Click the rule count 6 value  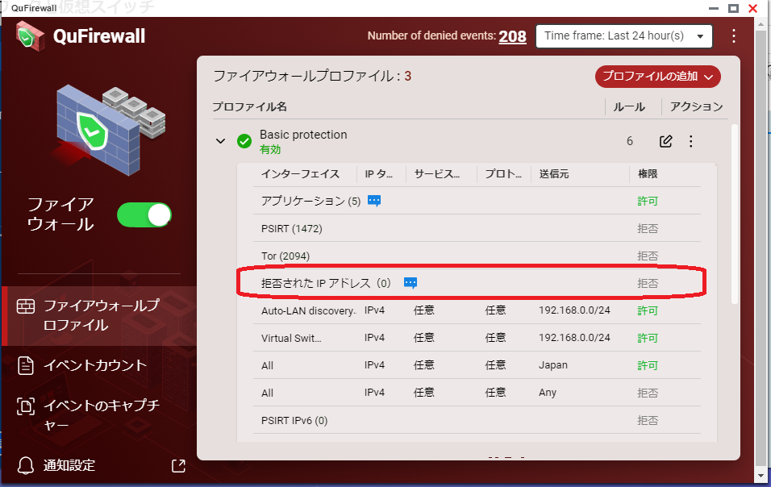[x=629, y=142]
